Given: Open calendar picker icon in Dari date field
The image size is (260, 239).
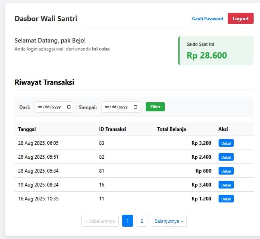Looking at the screenshot, I should pyautogui.click(x=69, y=107).
